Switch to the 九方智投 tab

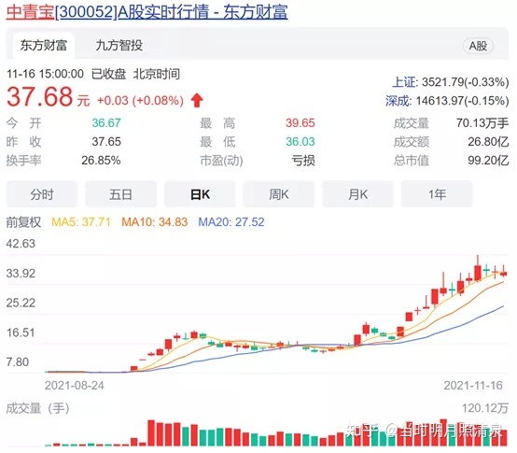click(x=119, y=45)
